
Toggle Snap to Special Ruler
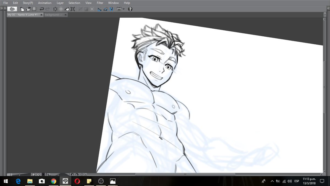click(106, 9)
